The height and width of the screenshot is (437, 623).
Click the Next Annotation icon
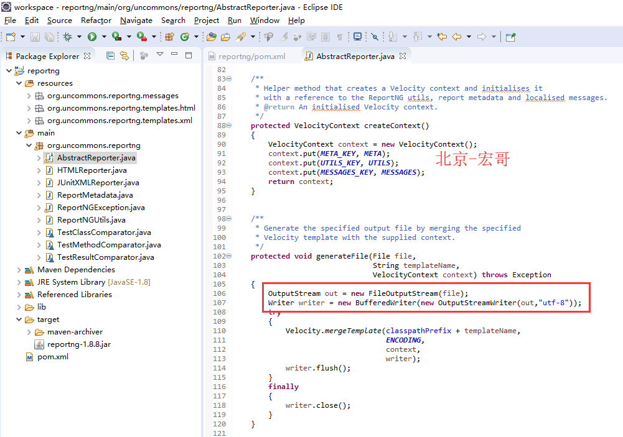click(x=393, y=37)
